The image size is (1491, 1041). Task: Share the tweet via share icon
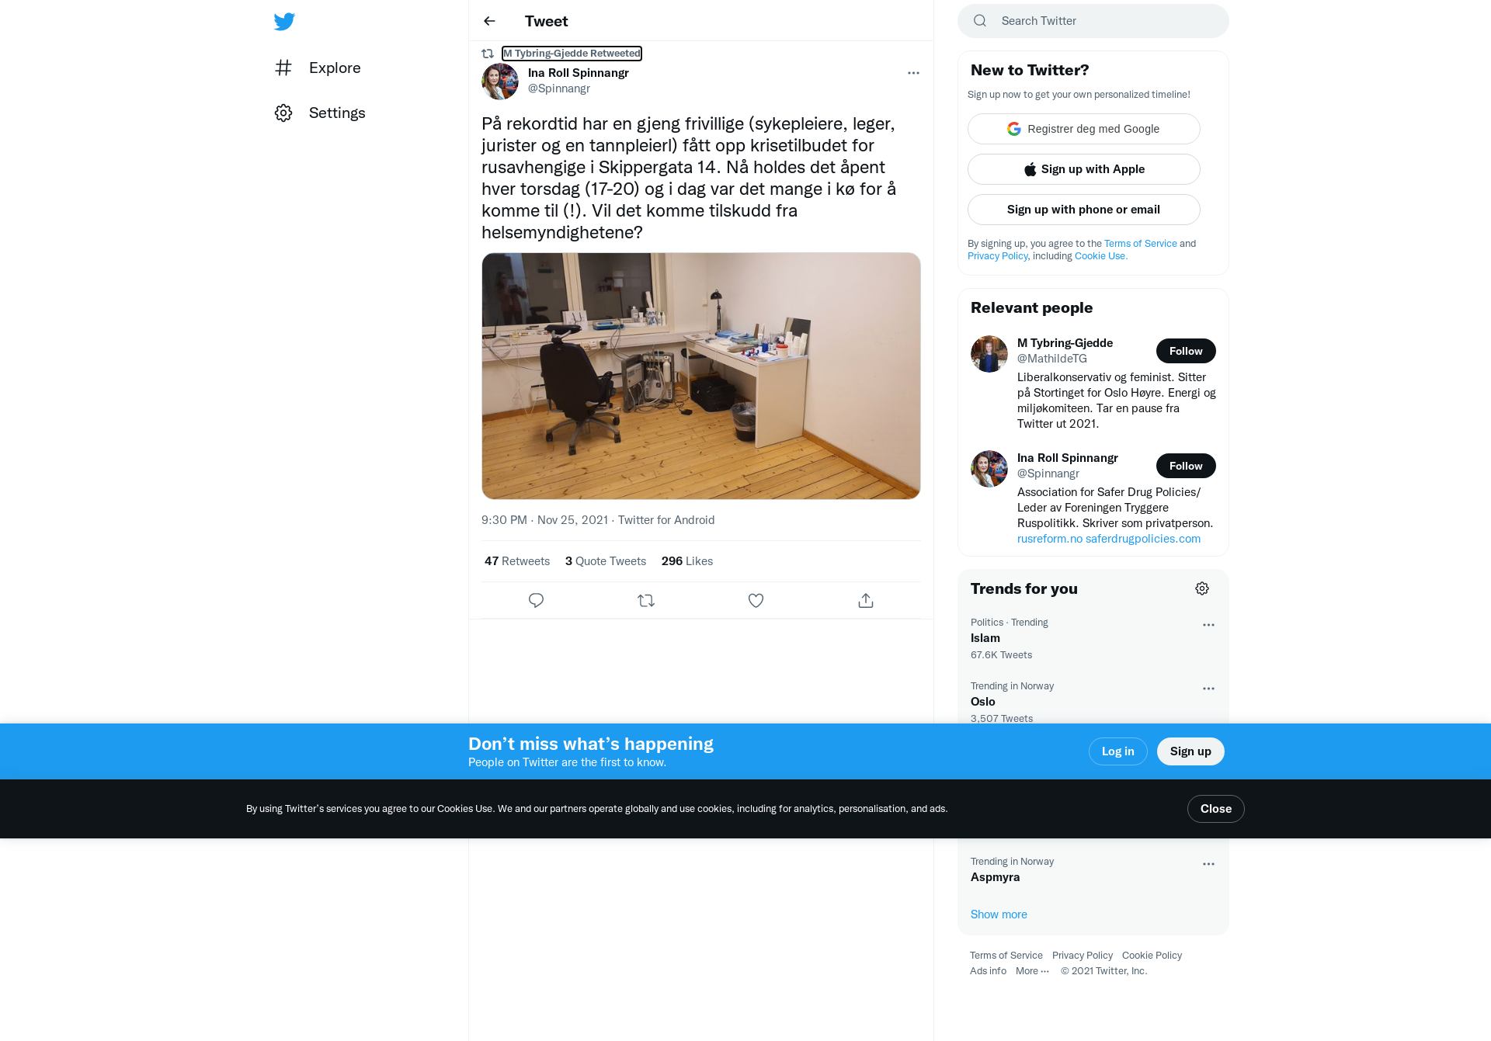coord(866,600)
